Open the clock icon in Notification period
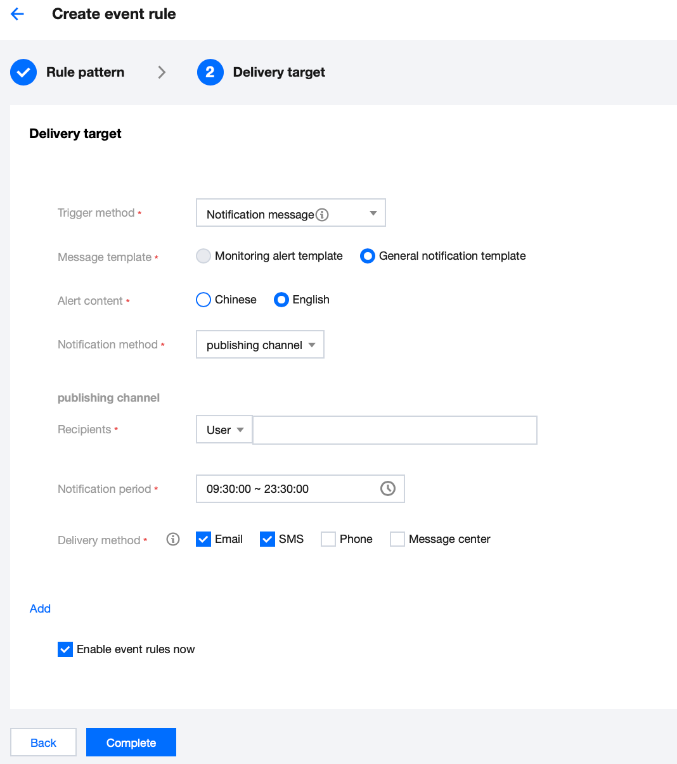This screenshot has height=764, width=677. pos(388,488)
